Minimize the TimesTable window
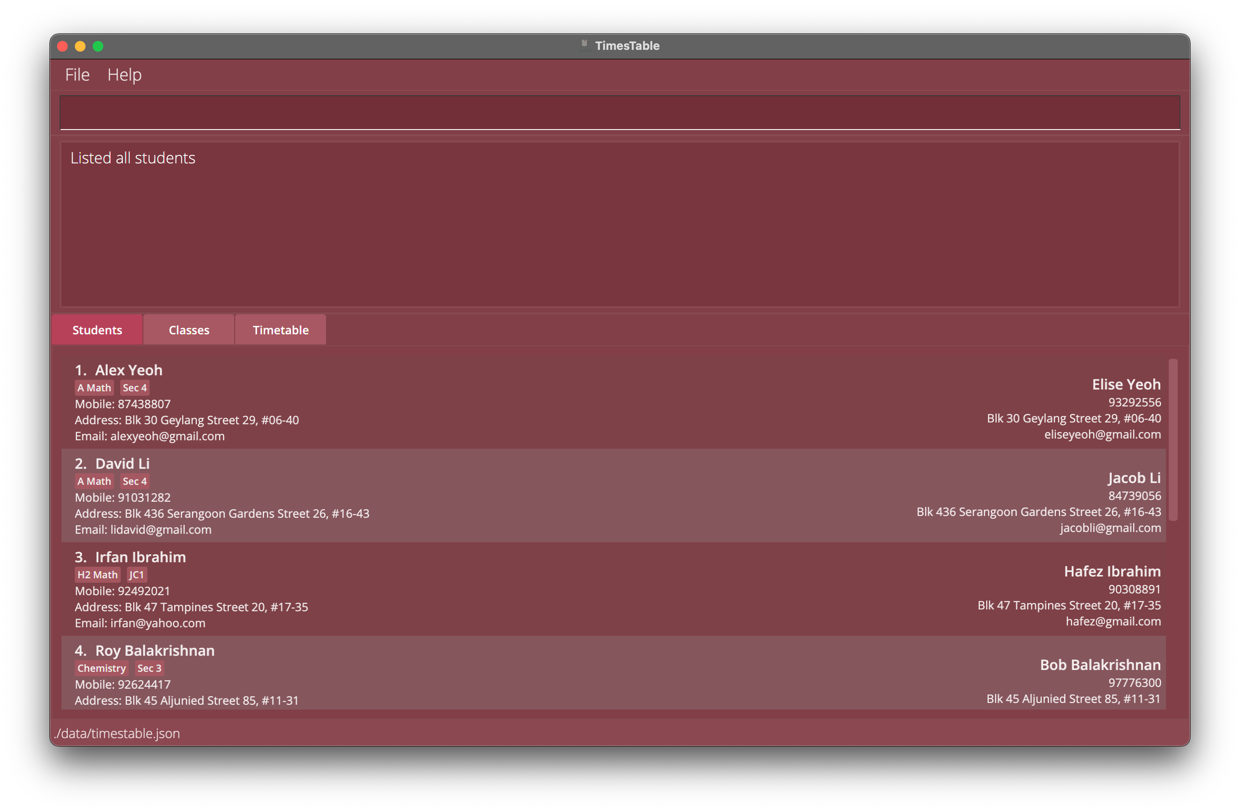1240x812 pixels. pyautogui.click(x=80, y=46)
